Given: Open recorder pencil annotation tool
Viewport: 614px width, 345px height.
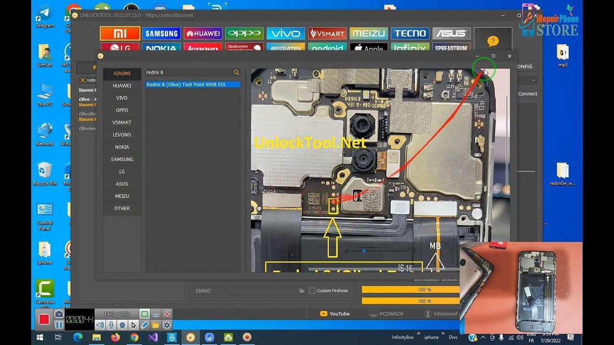Looking at the screenshot, I should point(144,325).
